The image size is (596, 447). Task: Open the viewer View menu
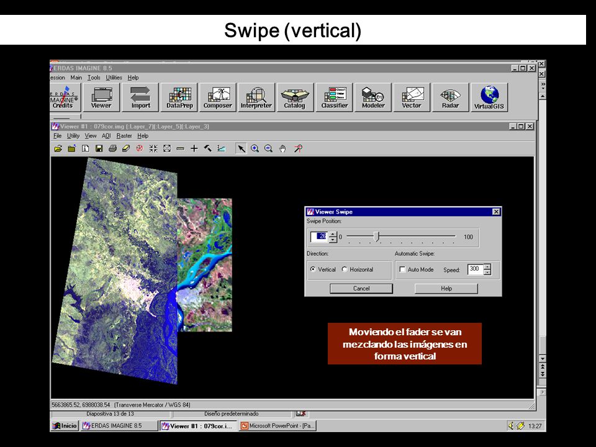(91, 136)
